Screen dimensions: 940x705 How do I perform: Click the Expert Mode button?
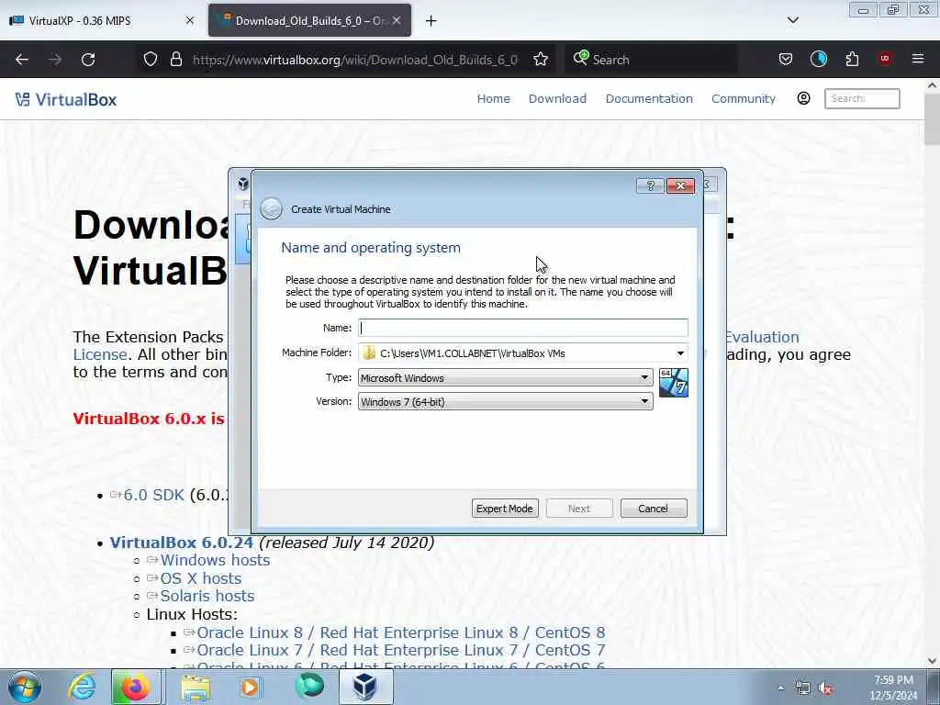coord(505,509)
